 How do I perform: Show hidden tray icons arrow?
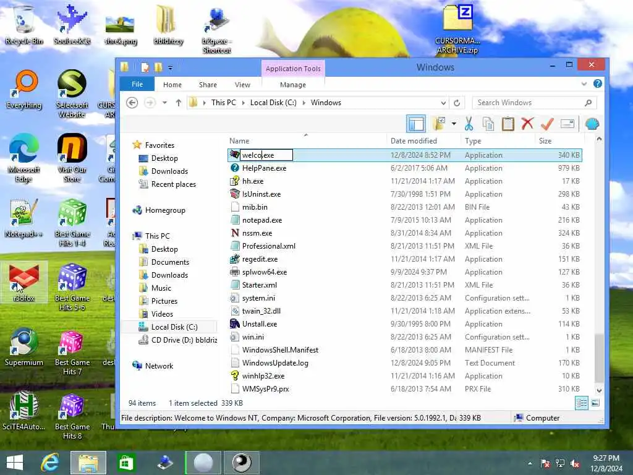[530, 463]
